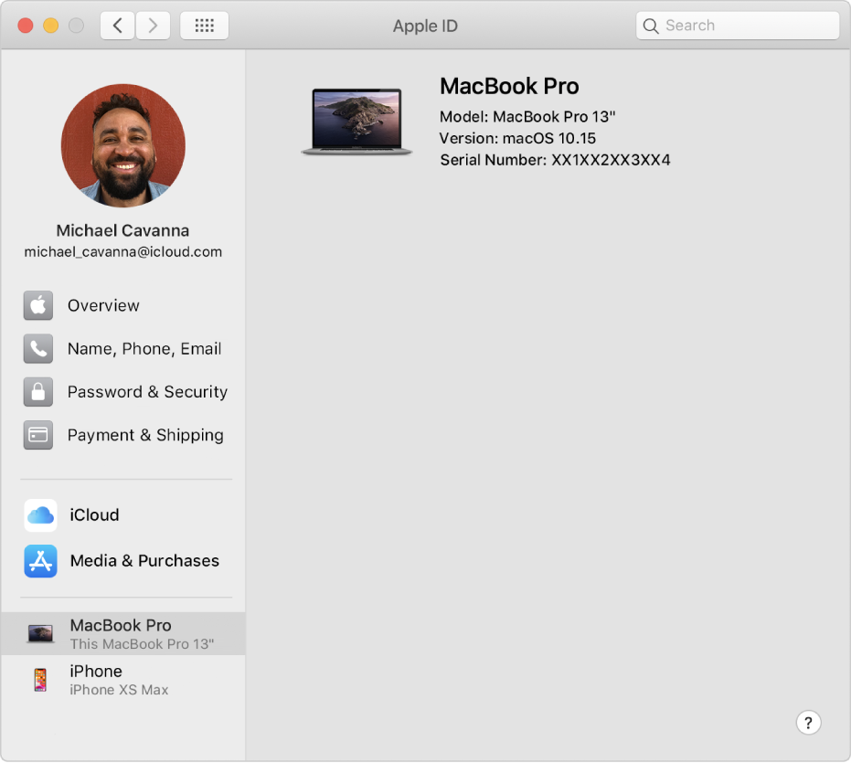The width and height of the screenshot is (851, 763).
Task: Click the Overview Apple logo icon
Action: 38,305
